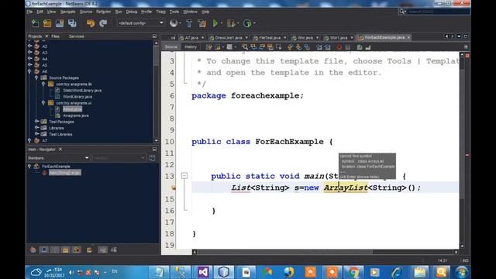Click the Debug Project toolbar icon

231,23
